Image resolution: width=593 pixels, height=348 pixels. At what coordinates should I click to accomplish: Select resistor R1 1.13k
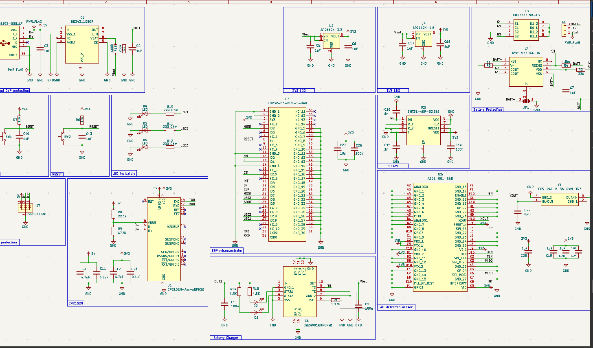(336, 300)
